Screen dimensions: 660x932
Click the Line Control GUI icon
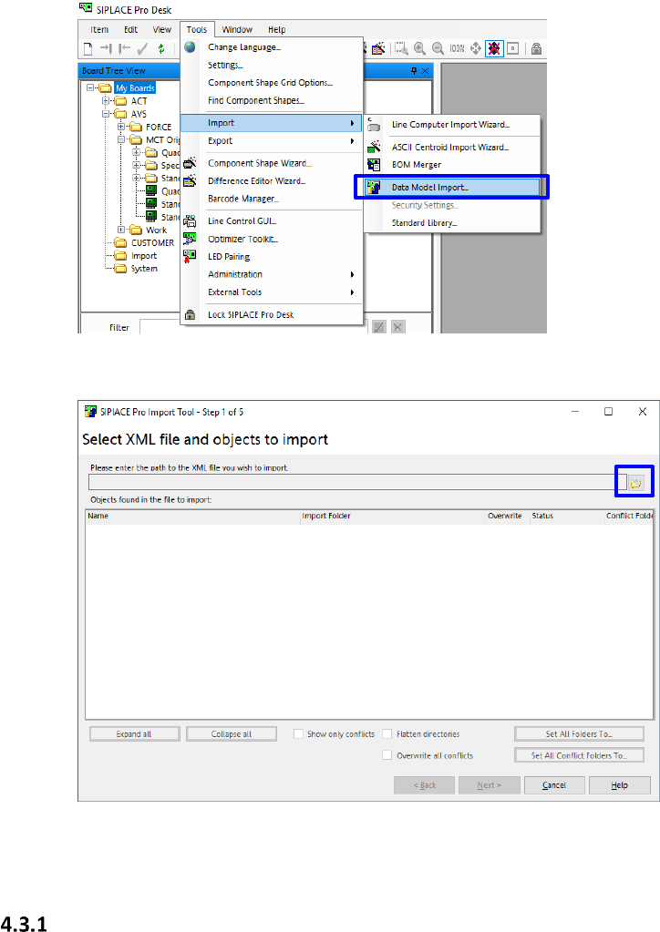click(190, 221)
